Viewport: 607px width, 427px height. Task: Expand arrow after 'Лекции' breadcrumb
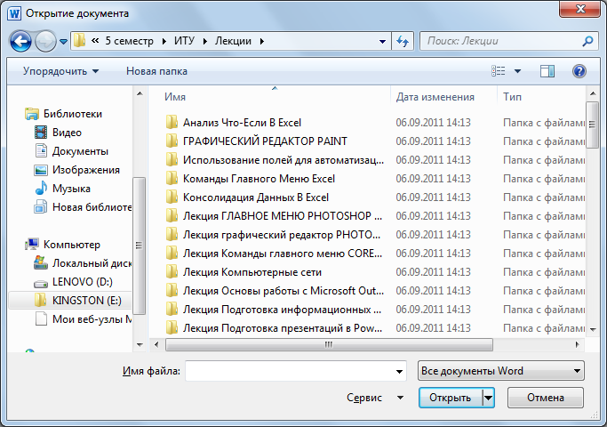(x=262, y=41)
